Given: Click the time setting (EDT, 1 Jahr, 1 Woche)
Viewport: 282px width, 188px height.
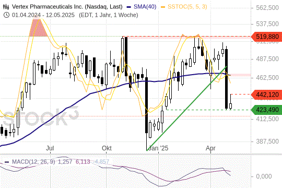Looking at the screenshot, I should (109, 15).
